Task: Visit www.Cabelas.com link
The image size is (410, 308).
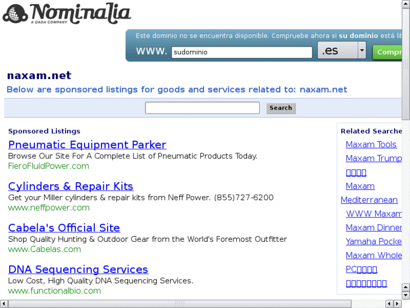Action: [x=45, y=249]
